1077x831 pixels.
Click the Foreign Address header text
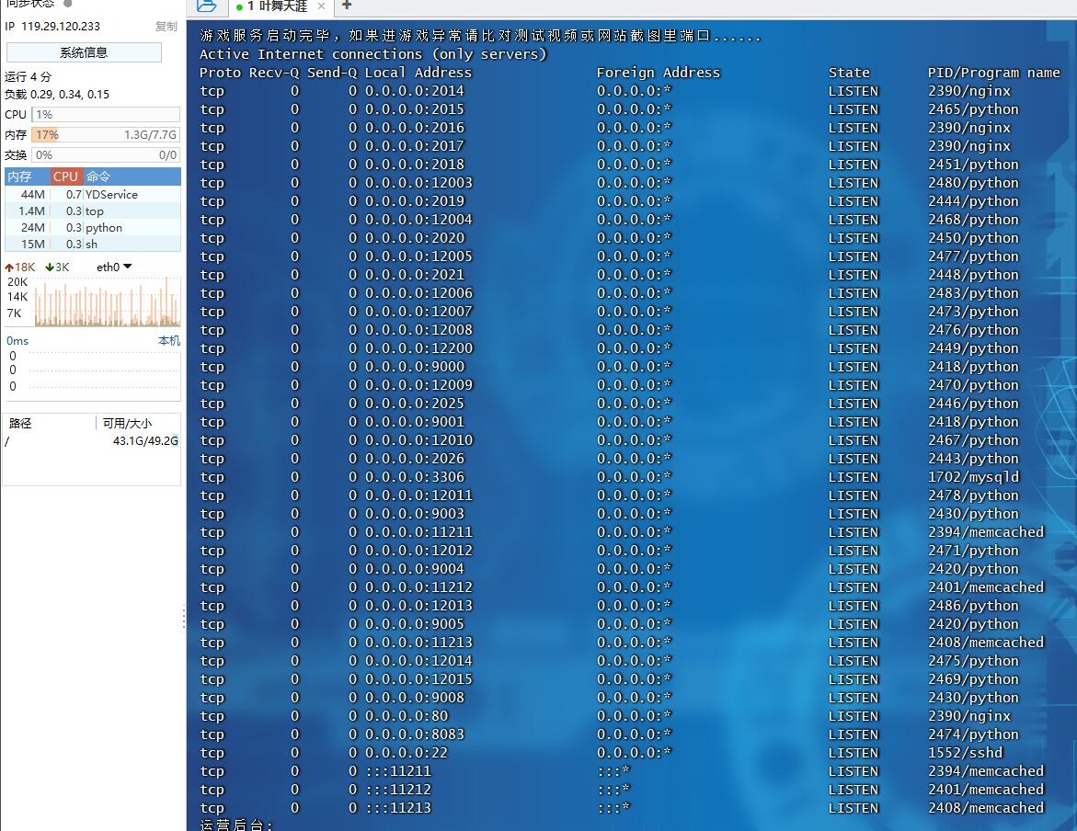[658, 72]
